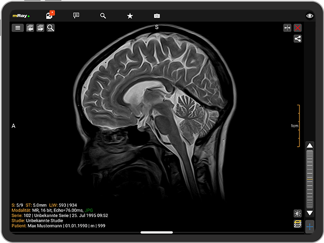Open the camera capture tool

157,15
